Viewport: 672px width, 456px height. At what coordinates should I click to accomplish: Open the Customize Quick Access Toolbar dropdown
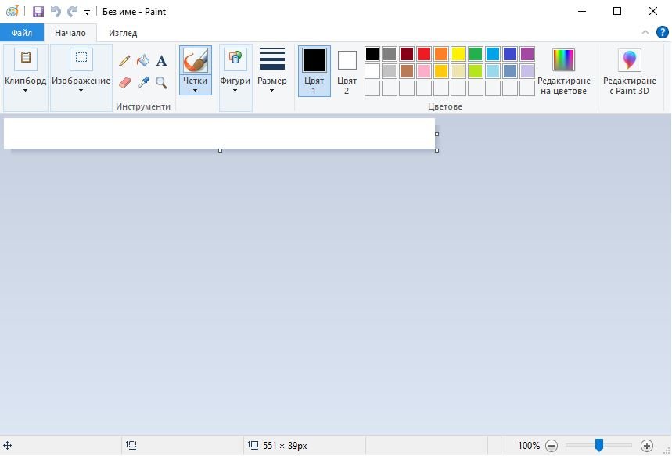(x=87, y=13)
